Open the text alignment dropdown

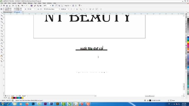point(81,9)
